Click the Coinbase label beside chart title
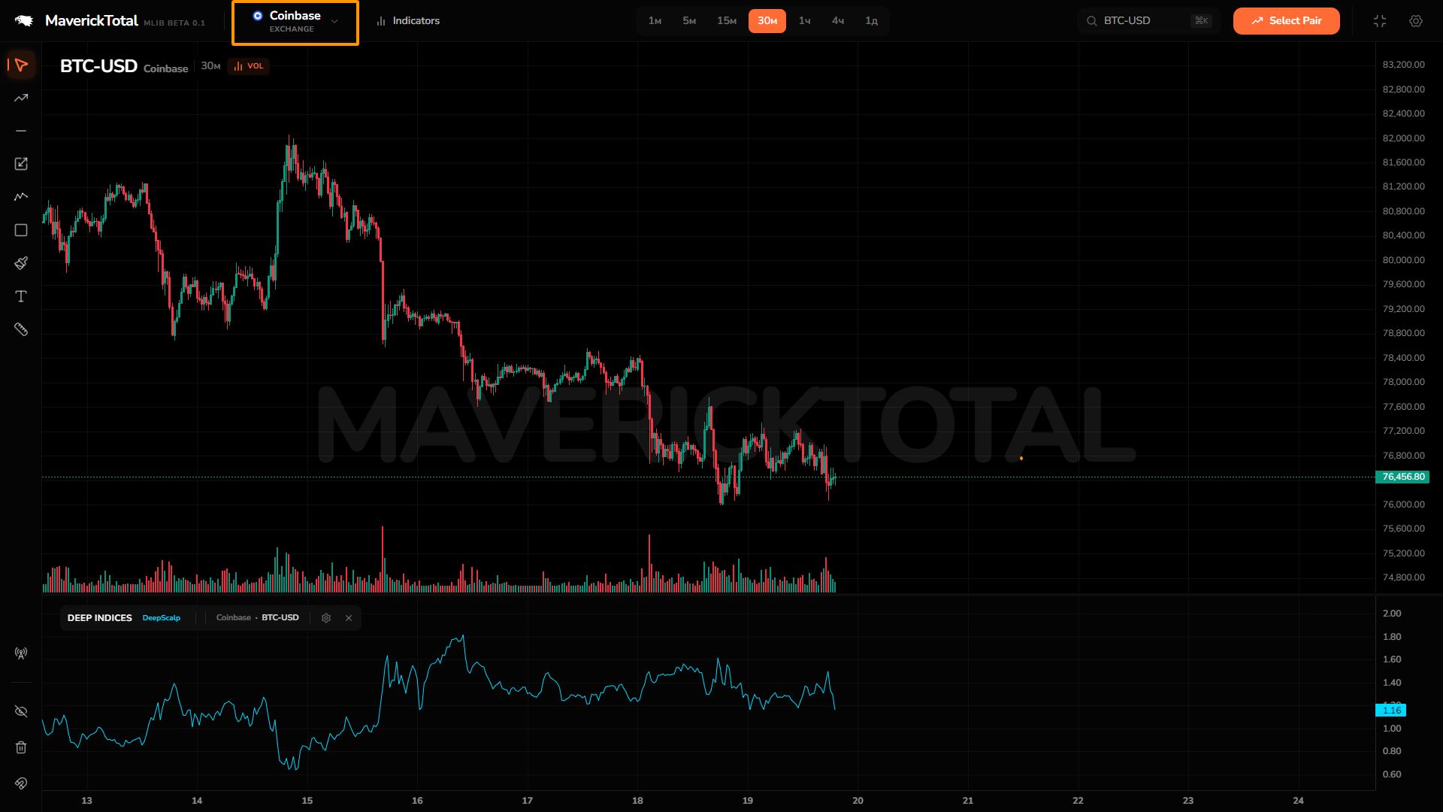This screenshot has width=1443, height=812. [x=166, y=68]
